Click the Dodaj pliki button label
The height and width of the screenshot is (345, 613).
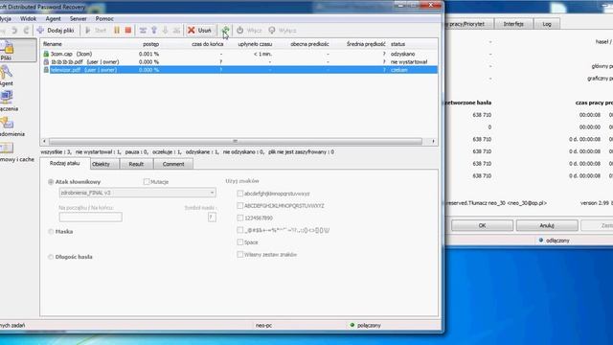point(60,30)
